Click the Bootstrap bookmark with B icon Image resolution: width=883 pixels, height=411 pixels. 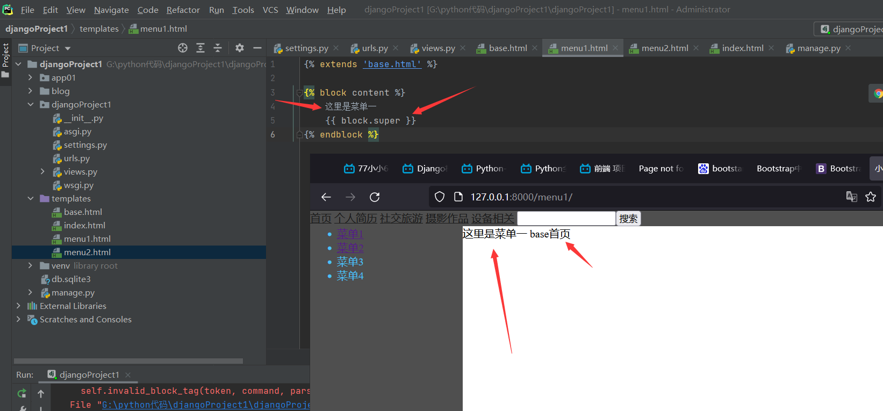click(x=838, y=169)
